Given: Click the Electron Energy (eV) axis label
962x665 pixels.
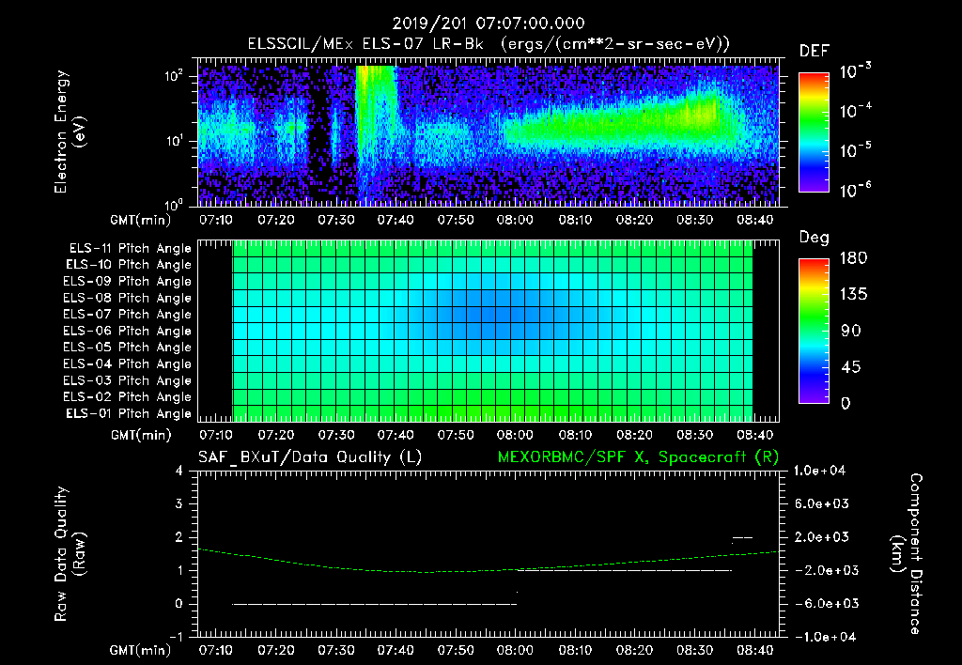Looking at the screenshot, I should pos(70,131).
